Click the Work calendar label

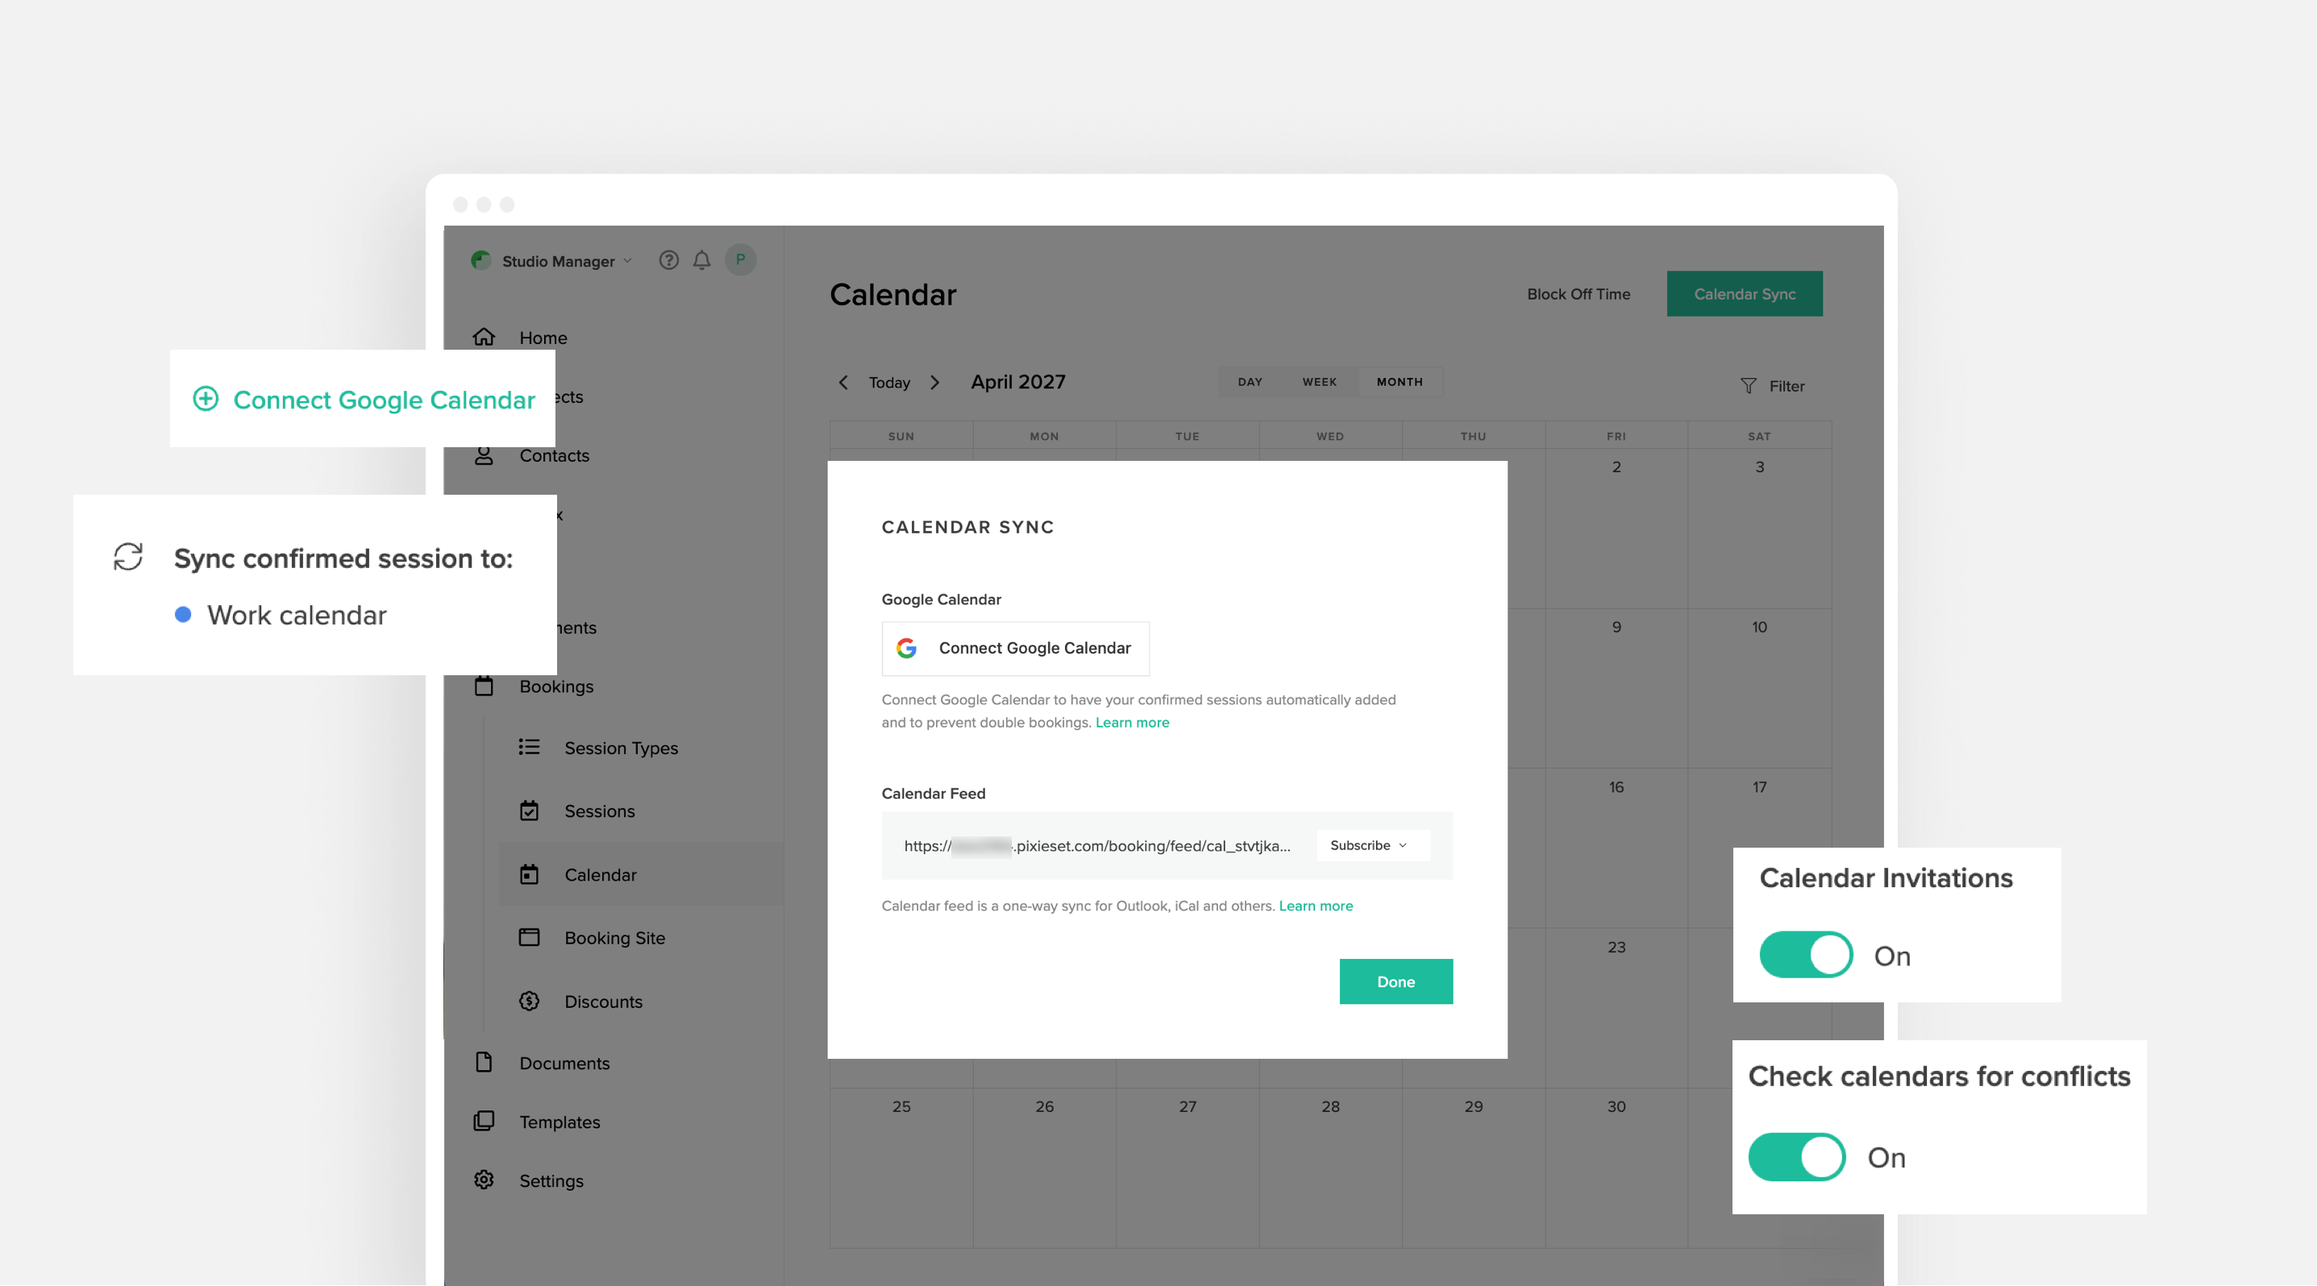pos(297,615)
